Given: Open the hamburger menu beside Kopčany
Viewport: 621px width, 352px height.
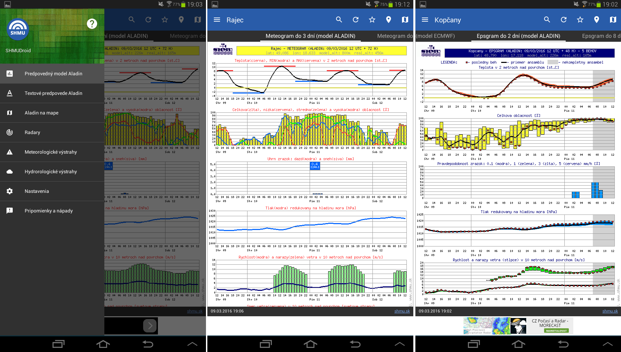Looking at the screenshot, I should click(x=425, y=20).
